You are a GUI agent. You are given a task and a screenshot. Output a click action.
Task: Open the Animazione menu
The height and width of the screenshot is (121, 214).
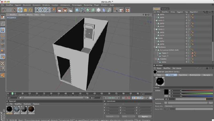point(65,5)
